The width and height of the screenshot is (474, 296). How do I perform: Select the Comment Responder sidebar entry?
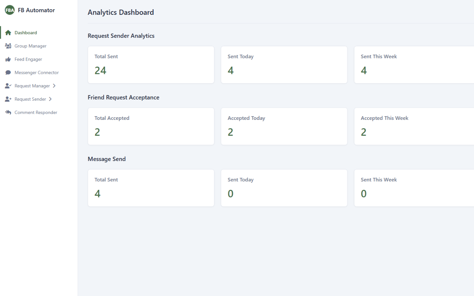tap(36, 112)
